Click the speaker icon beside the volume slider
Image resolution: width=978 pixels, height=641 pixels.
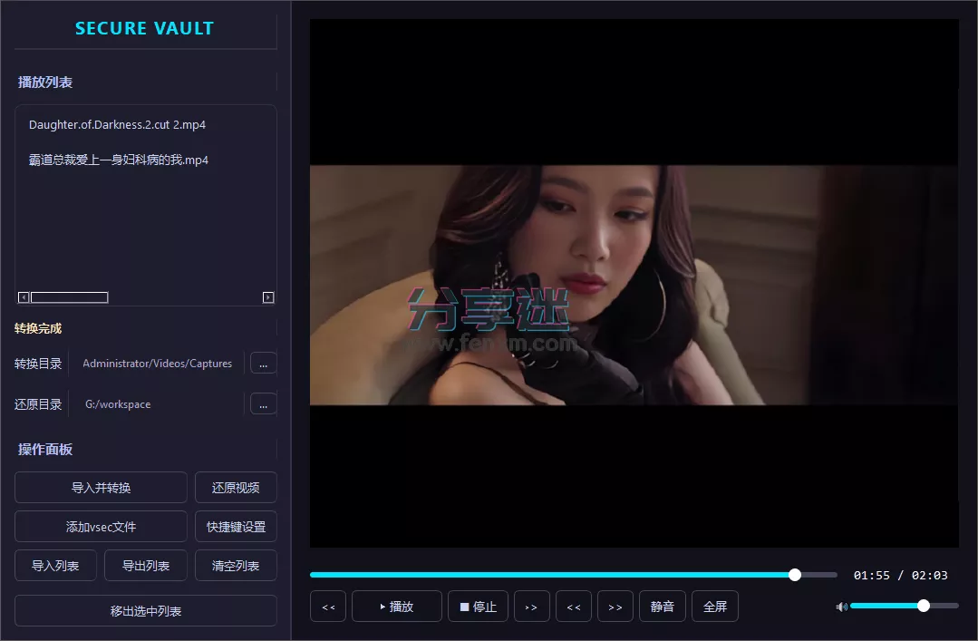coord(840,606)
